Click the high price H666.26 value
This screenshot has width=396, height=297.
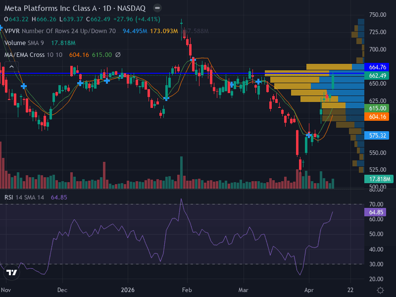pos(44,19)
